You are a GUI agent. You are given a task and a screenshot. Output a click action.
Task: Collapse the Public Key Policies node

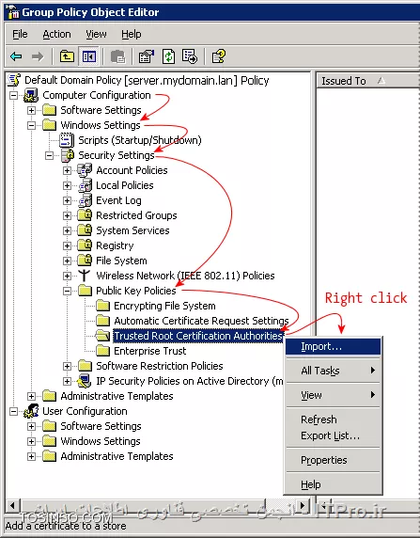click(x=68, y=291)
